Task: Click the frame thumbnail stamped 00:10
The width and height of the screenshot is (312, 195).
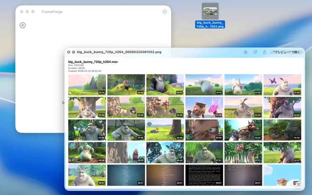Action: pyautogui.click(x=87, y=85)
